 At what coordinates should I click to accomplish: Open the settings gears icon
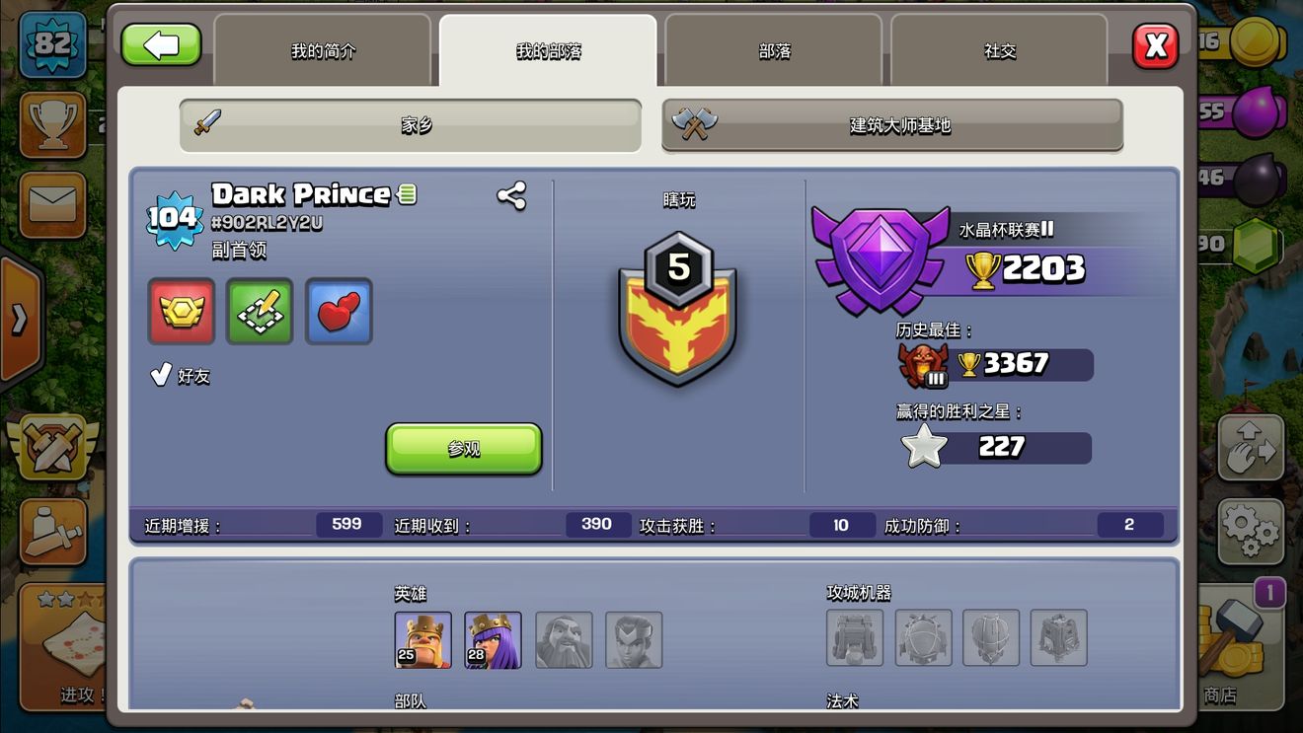1251,531
